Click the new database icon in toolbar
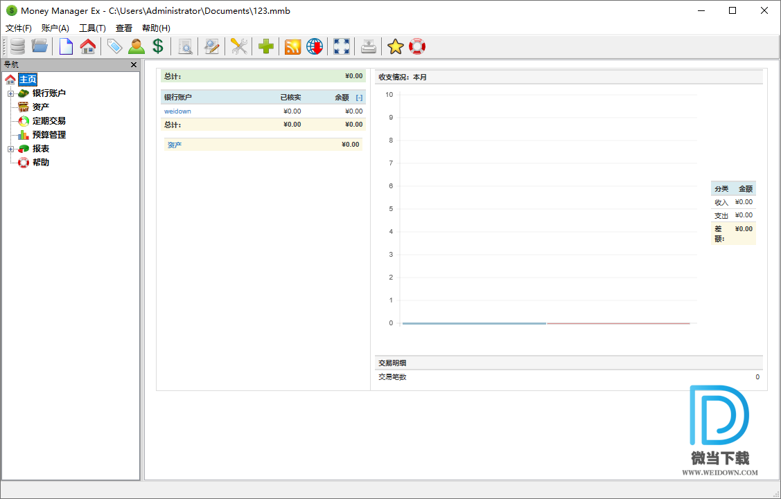Screen dimensions: 781x499 coord(17,46)
